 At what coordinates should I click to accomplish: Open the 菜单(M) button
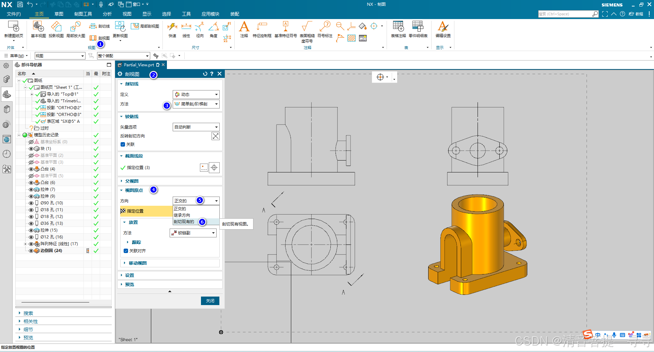click(x=16, y=56)
